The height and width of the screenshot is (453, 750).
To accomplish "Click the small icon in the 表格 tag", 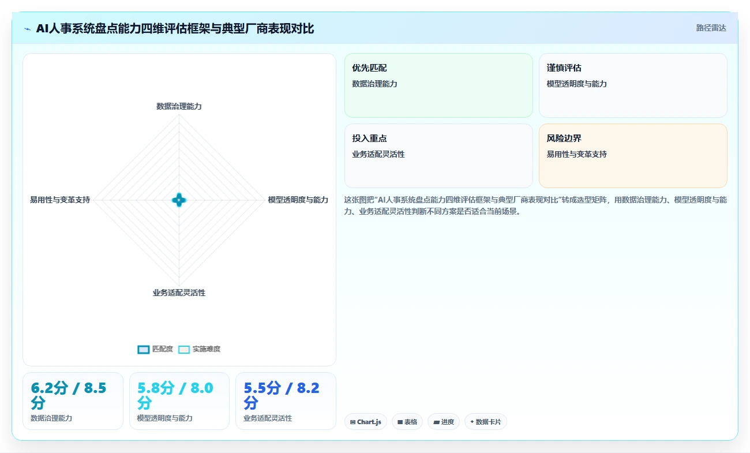I will pos(400,422).
